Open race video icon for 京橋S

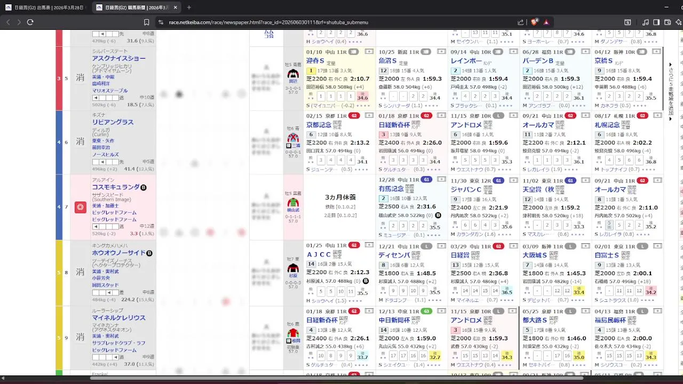(657, 52)
